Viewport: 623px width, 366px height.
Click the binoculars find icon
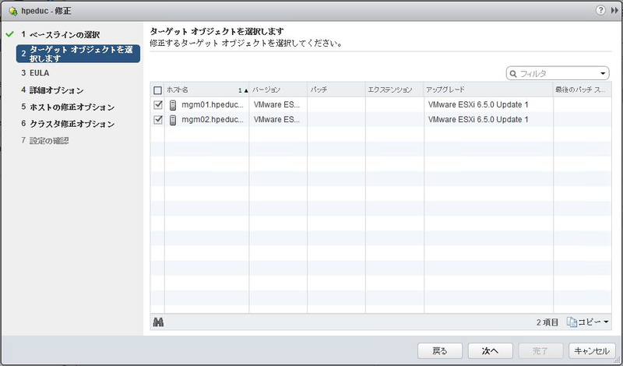[x=158, y=322]
